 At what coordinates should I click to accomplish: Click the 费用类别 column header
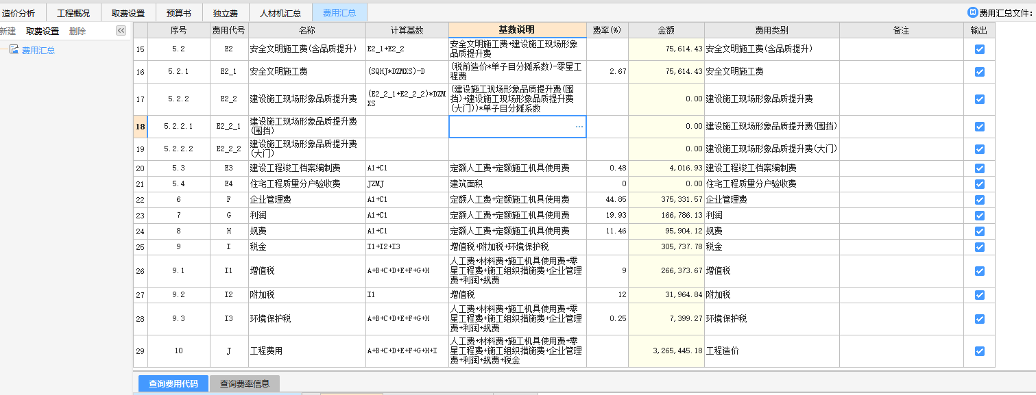[x=771, y=30]
